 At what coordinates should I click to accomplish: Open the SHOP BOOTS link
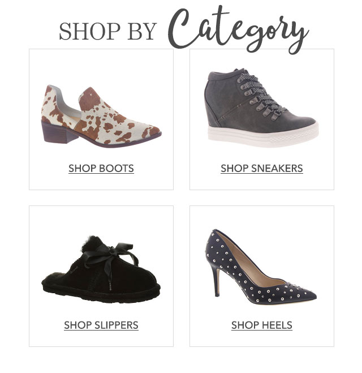pyautogui.click(x=101, y=169)
